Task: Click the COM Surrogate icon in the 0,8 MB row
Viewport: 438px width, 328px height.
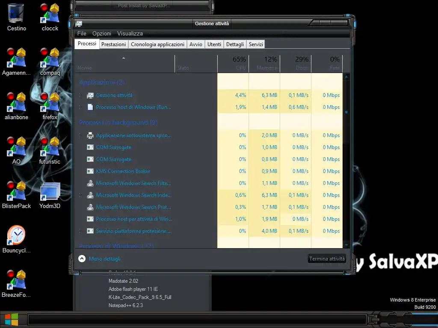Action: (x=90, y=159)
